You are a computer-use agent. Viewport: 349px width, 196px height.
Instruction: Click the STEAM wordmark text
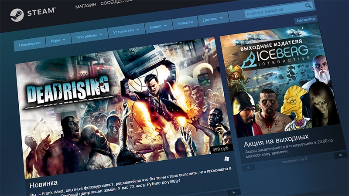(x=41, y=12)
